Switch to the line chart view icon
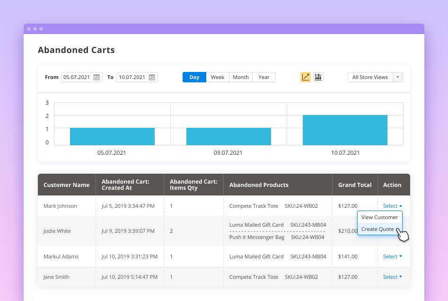This screenshot has height=301, width=448. tap(306, 77)
